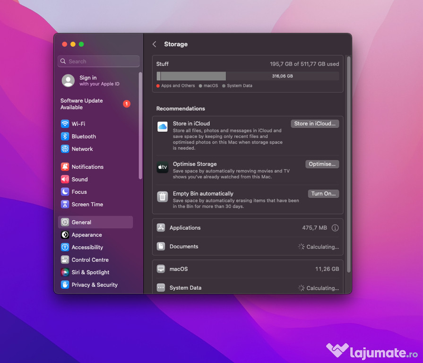
Task: Click the macOS row label
Action: point(179,269)
